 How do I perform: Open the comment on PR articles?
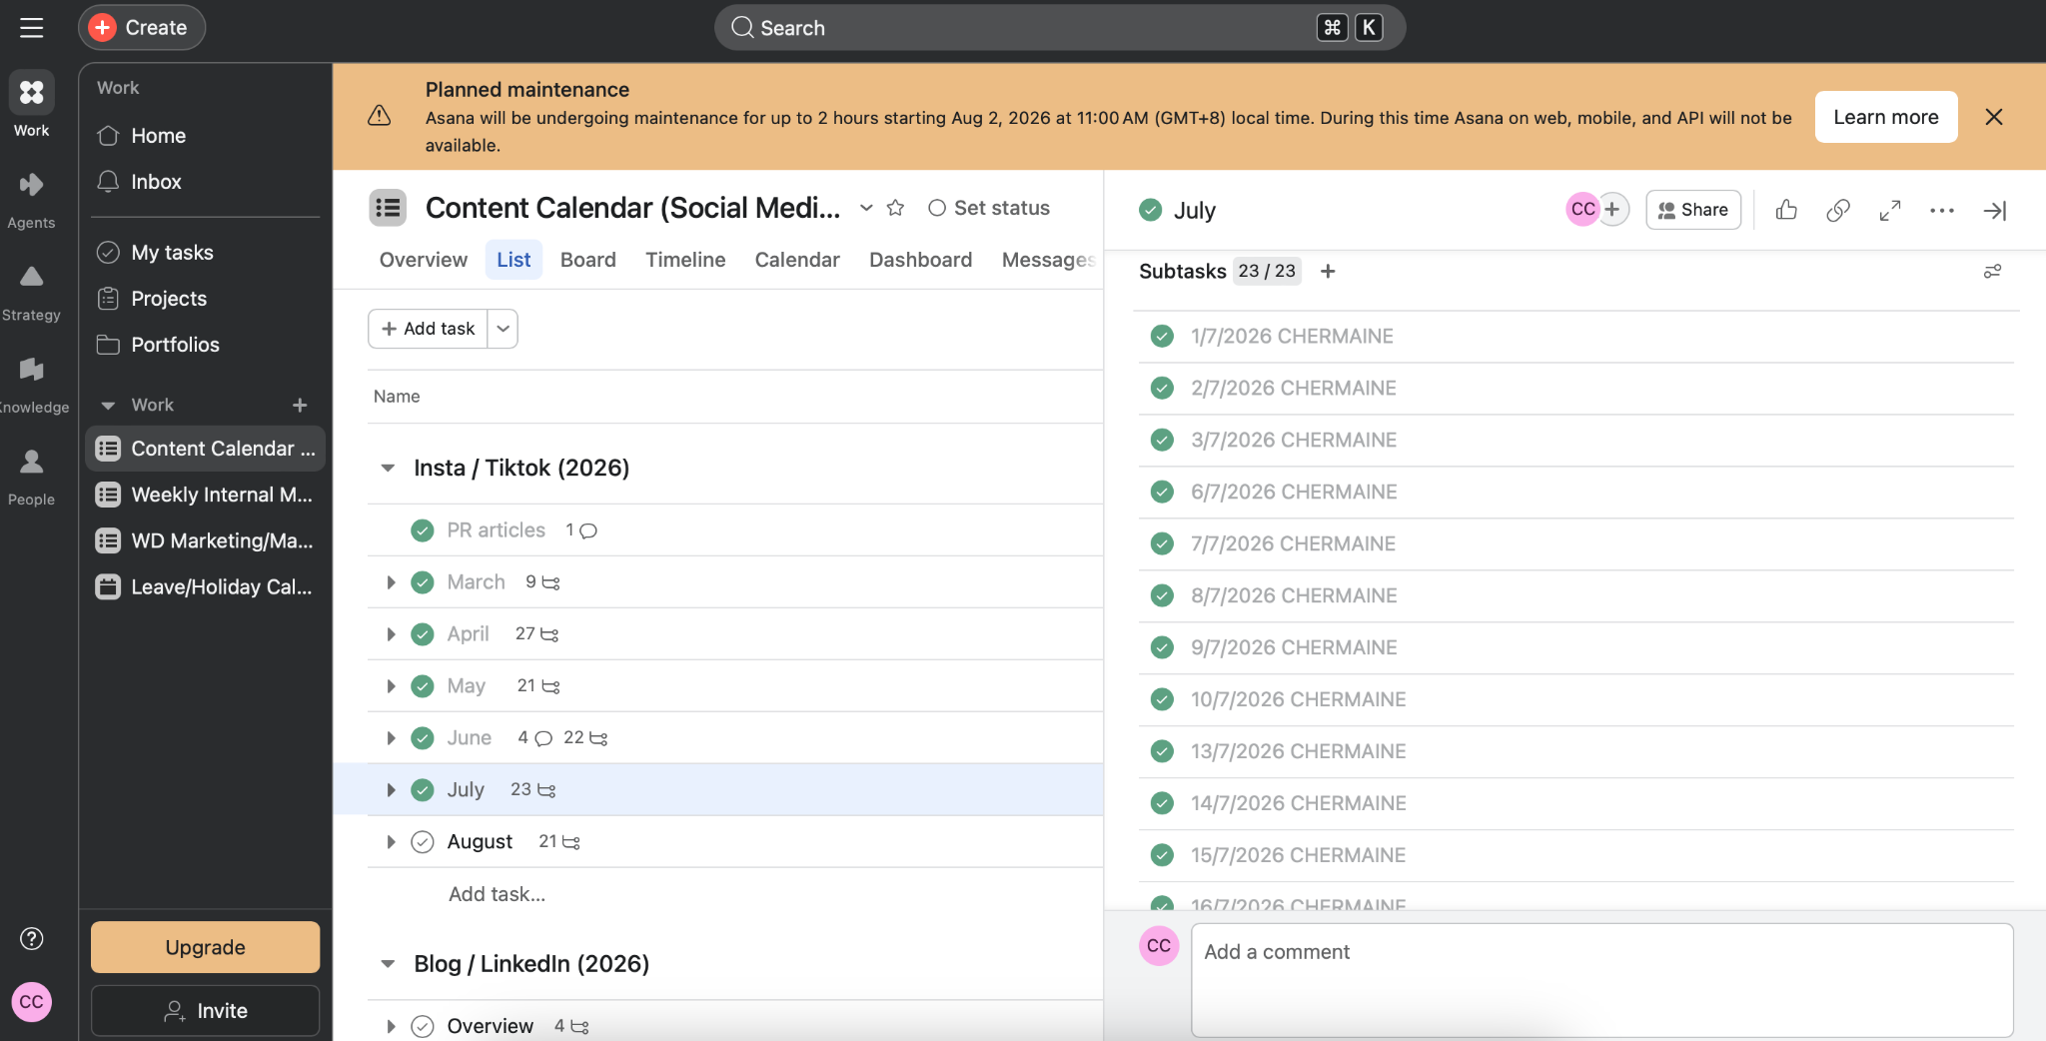(x=581, y=530)
